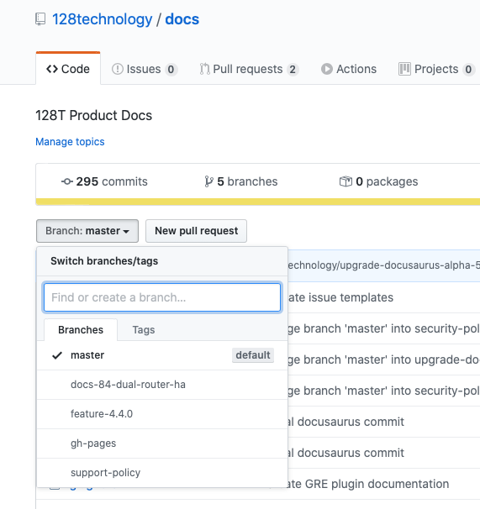The width and height of the screenshot is (480, 509).
Task: Click the Pull requests count badge 2
Action: pyautogui.click(x=293, y=69)
